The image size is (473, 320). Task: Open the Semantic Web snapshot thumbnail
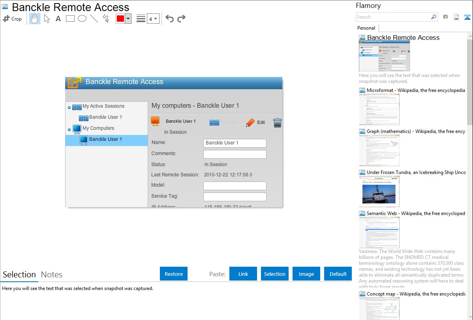(x=379, y=232)
